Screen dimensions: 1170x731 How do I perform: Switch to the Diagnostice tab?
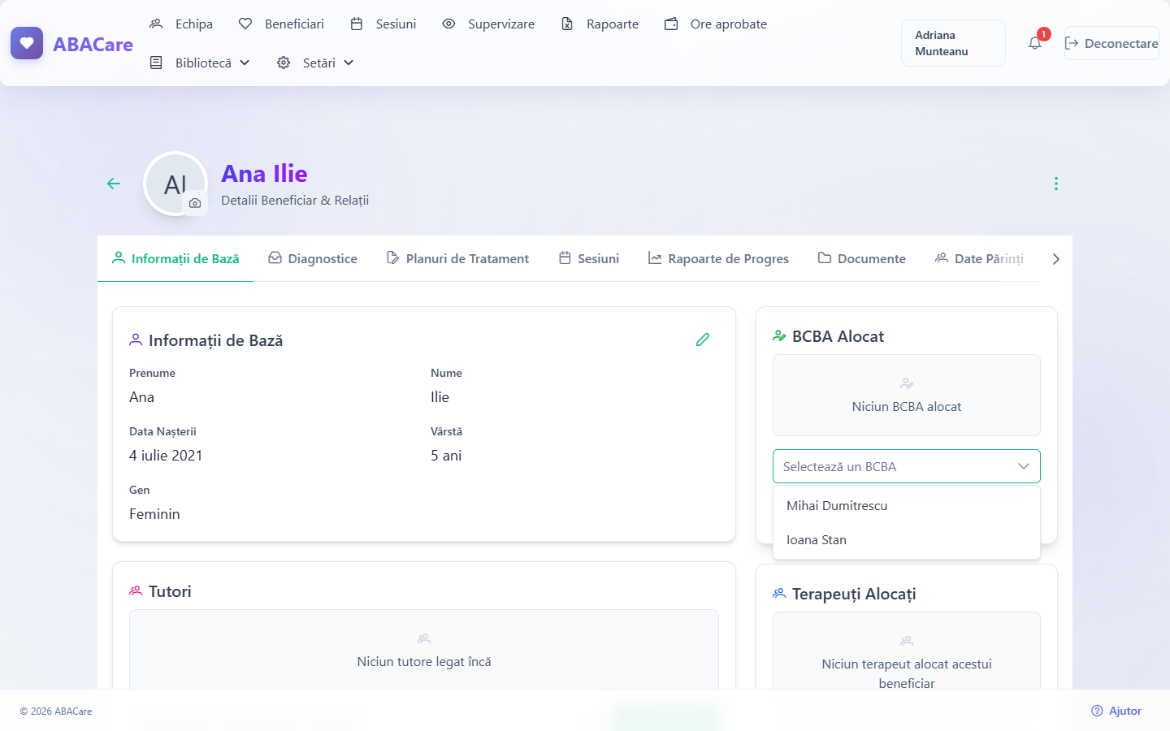click(x=313, y=258)
